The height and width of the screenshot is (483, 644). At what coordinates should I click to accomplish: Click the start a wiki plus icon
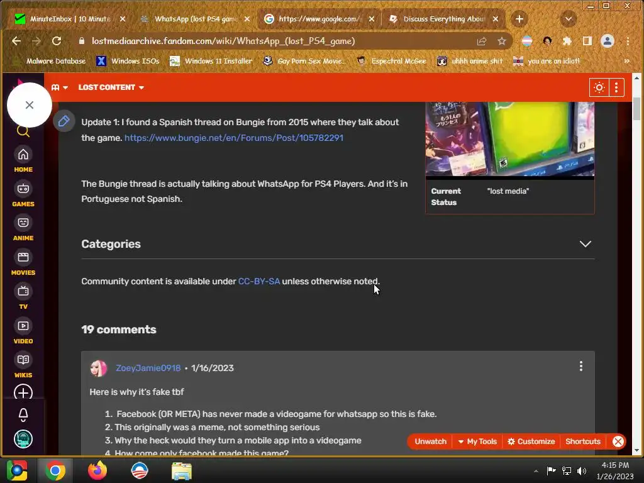(23, 392)
